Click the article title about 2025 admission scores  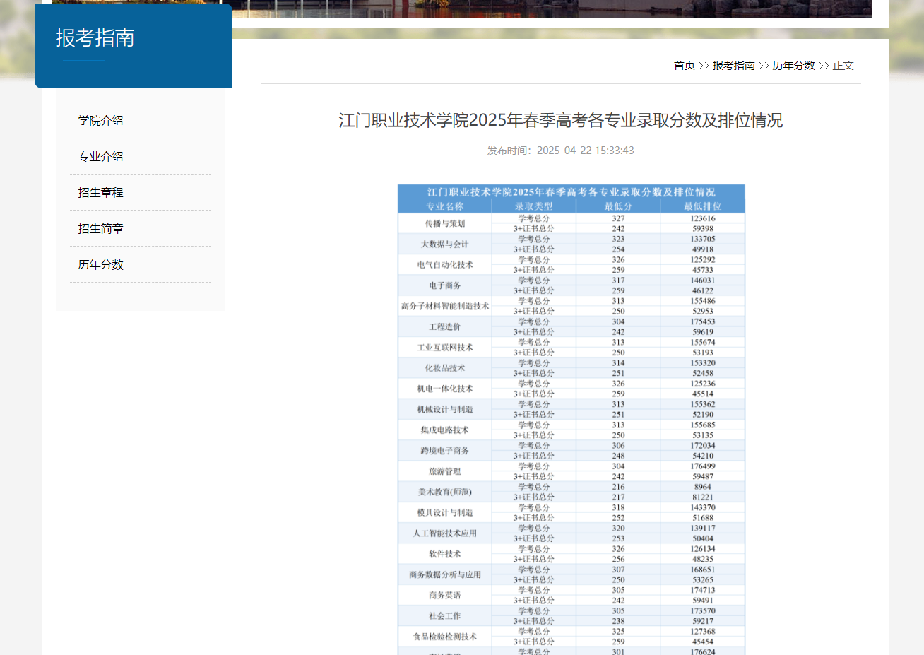pyautogui.click(x=562, y=121)
